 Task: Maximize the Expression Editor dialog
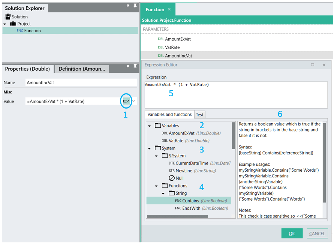click(313, 65)
